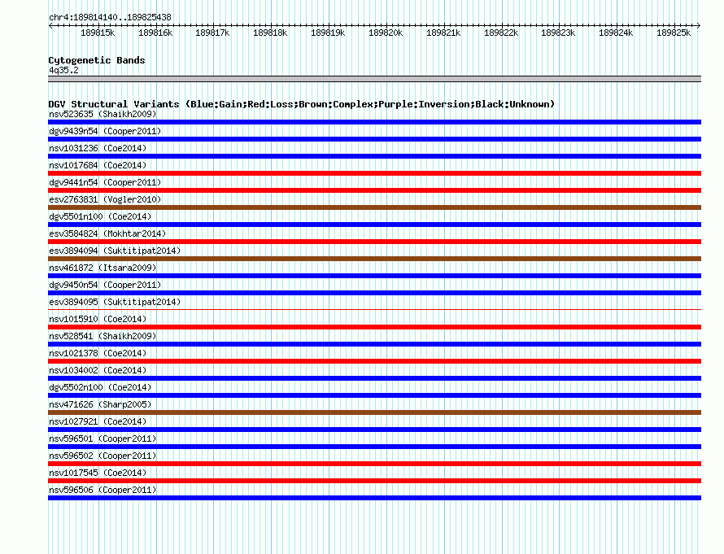This screenshot has width=724, height=554.
Task: Click the chr4:189814140..189825438 region label
Action: [x=110, y=18]
